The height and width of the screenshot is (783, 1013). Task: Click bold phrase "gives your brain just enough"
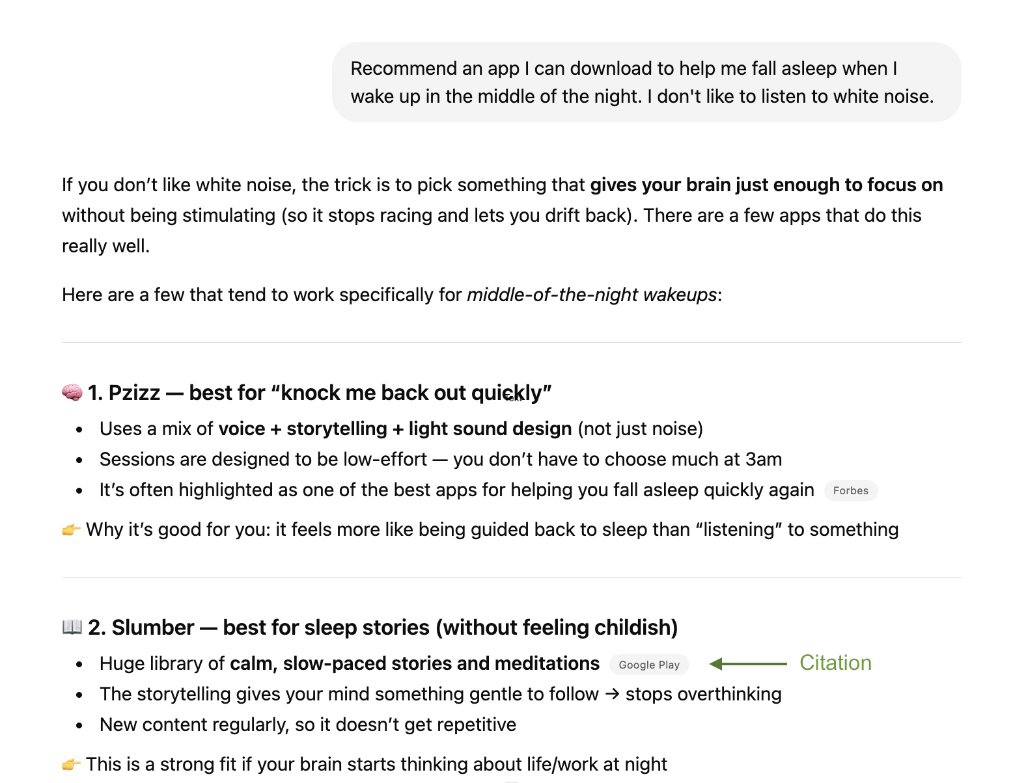point(715,185)
